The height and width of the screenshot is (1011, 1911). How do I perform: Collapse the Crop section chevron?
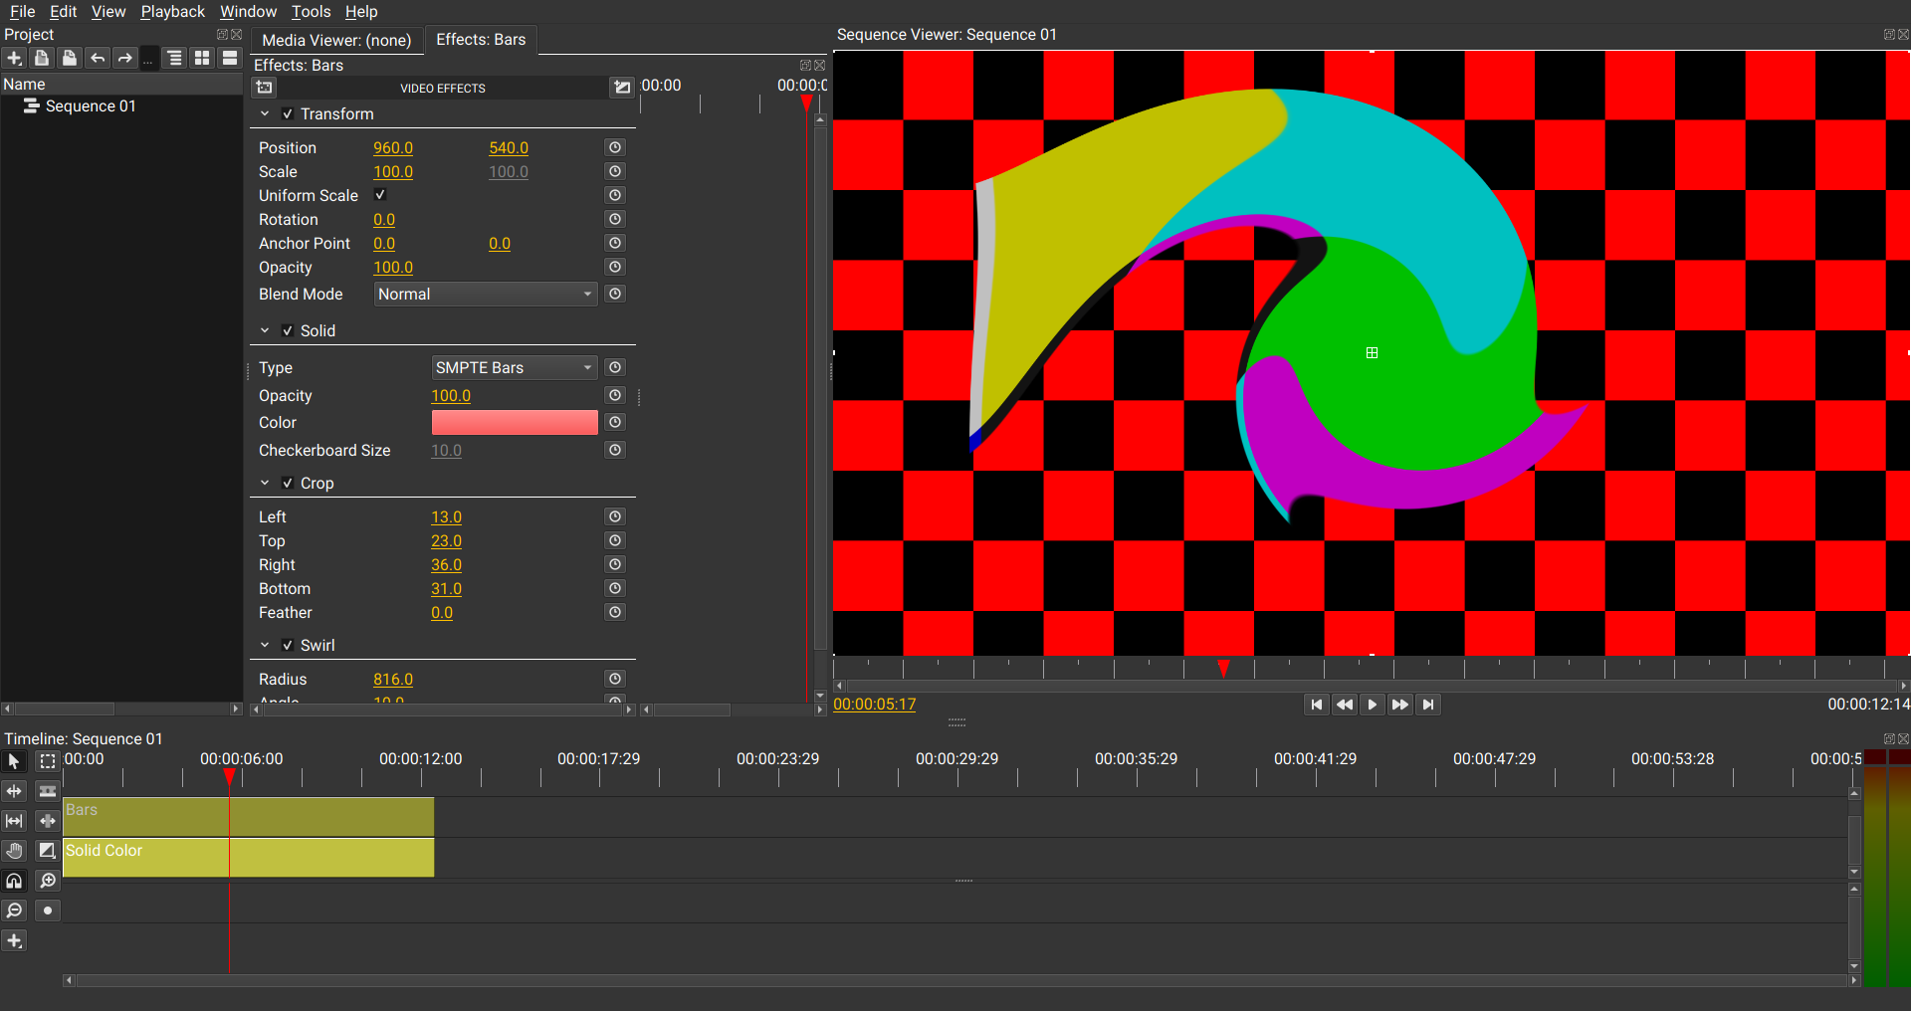click(265, 483)
